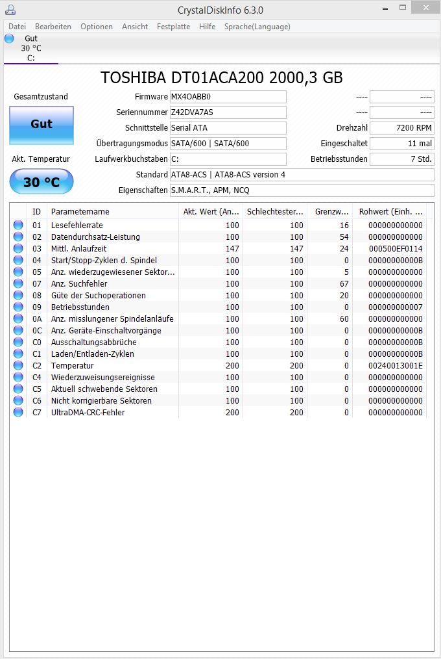Click threshold value 54 in Datendurchsatz row
441x659 pixels.
click(344, 237)
